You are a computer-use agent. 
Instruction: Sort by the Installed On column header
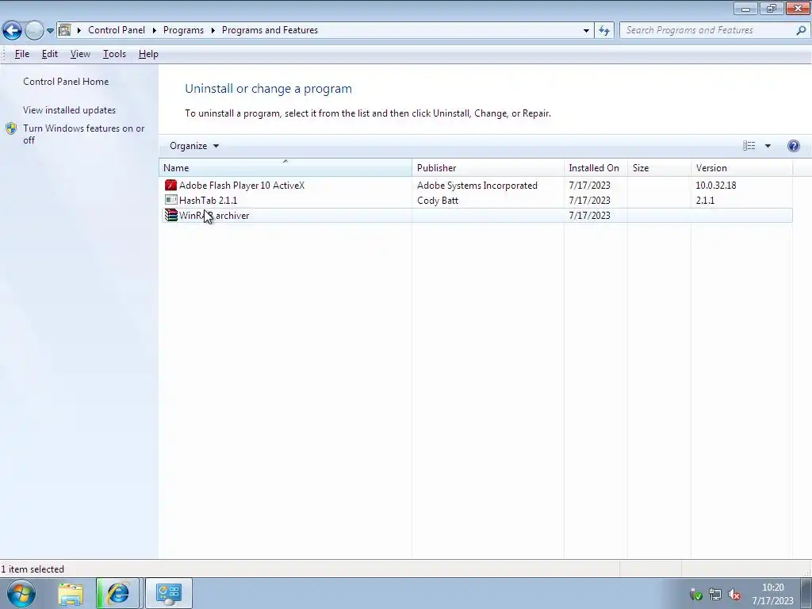[596, 168]
